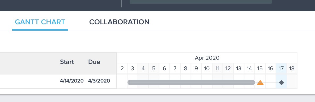
Task: Click the dependency line before the milestone diamond
Action: 271,82
